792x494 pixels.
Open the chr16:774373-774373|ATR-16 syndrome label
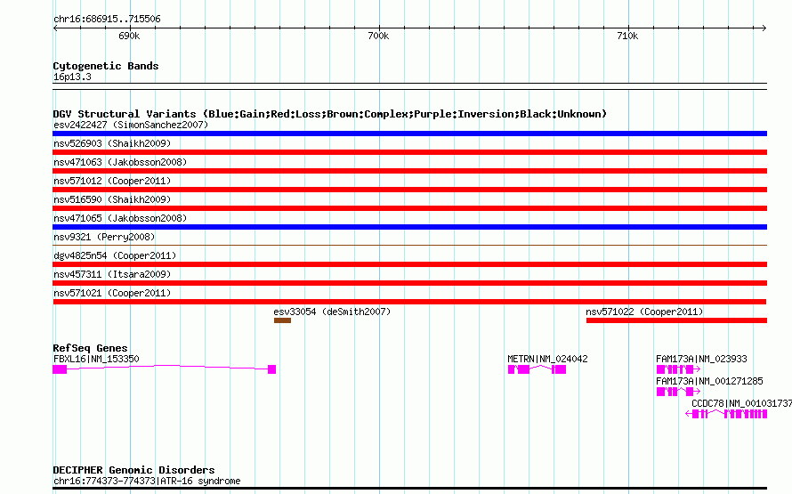(147, 481)
